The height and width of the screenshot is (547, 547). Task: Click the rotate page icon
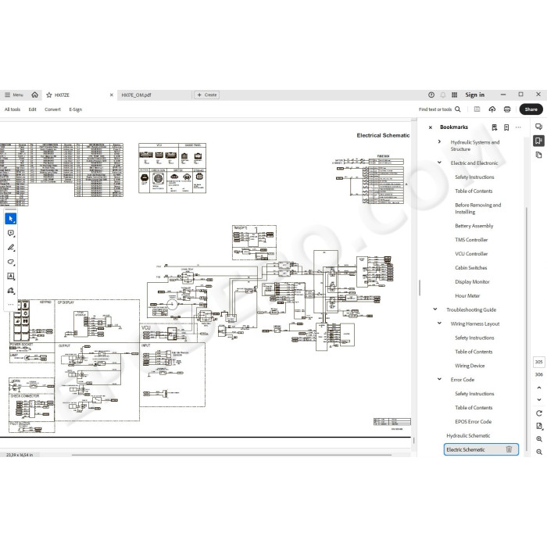pos(539,413)
